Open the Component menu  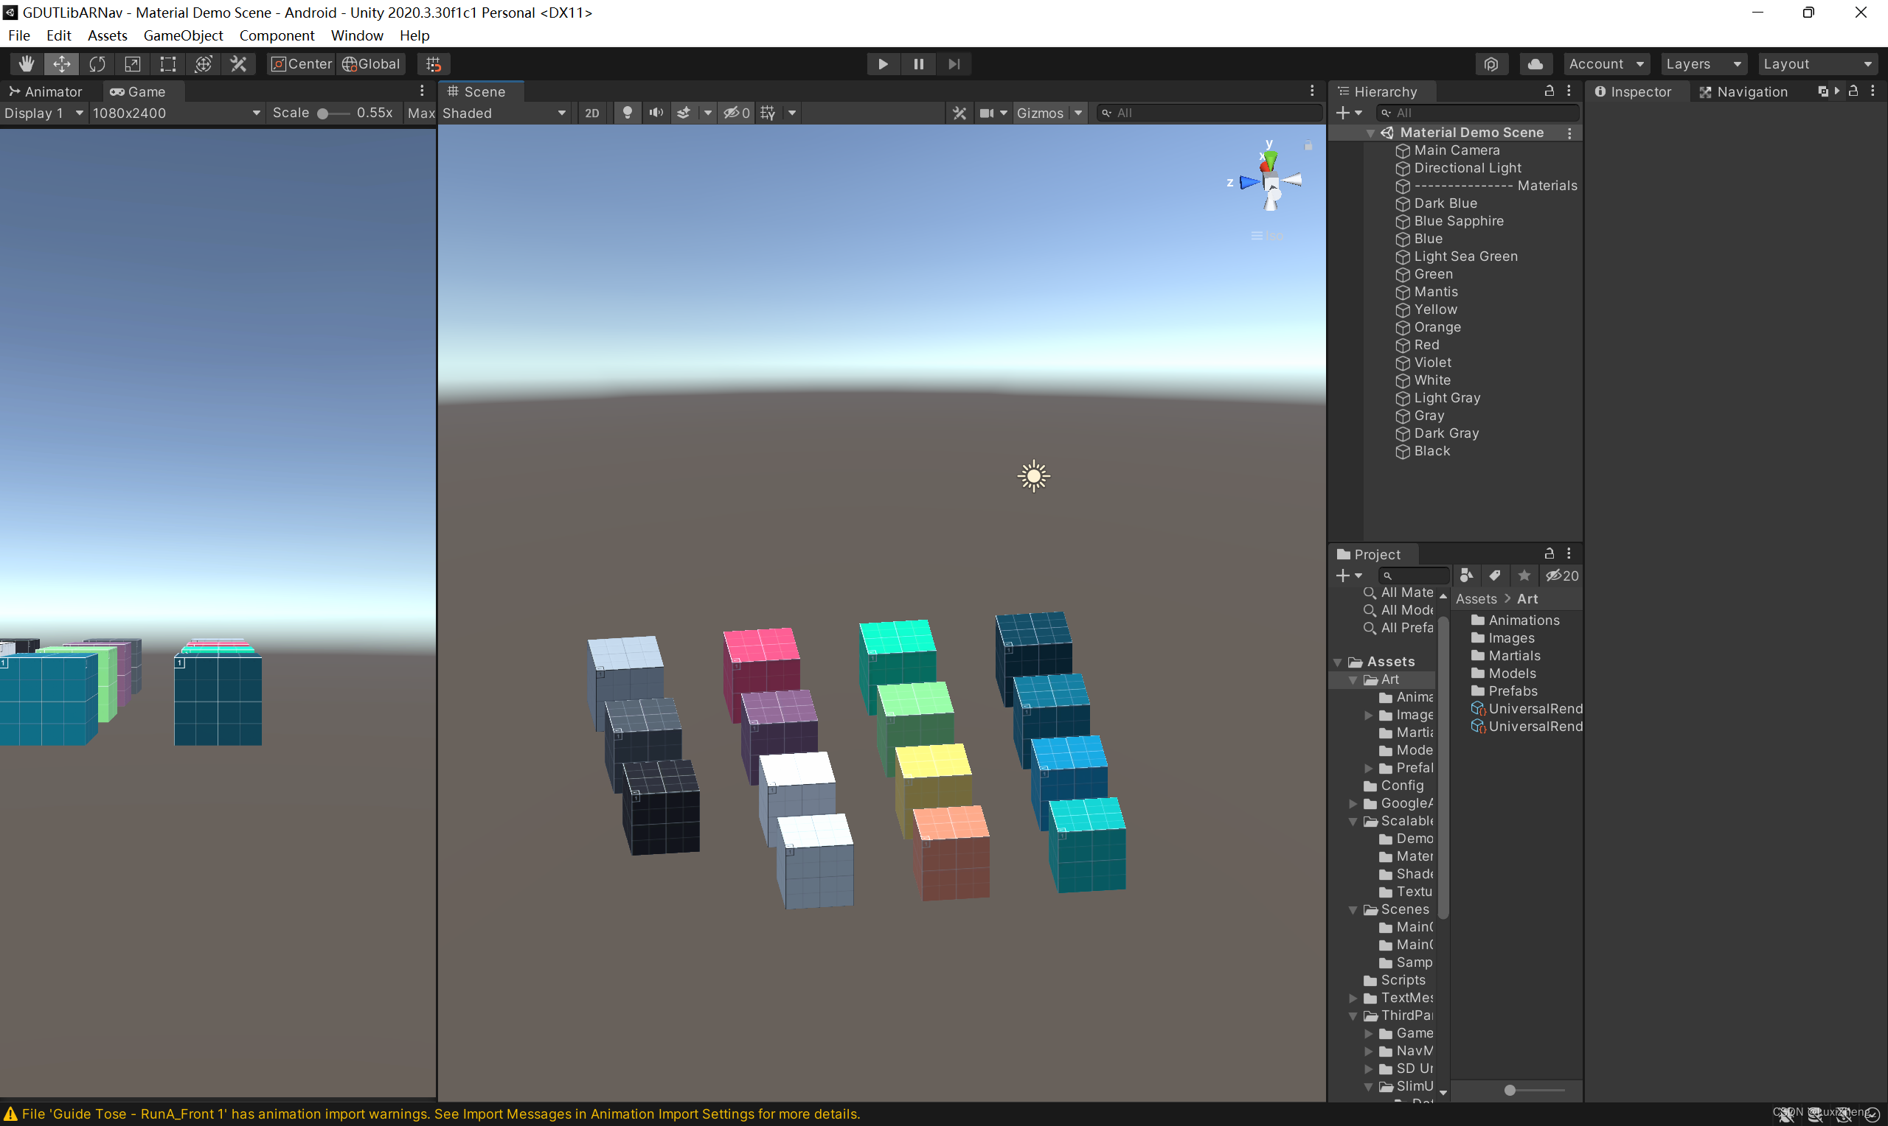coord(277,35)
